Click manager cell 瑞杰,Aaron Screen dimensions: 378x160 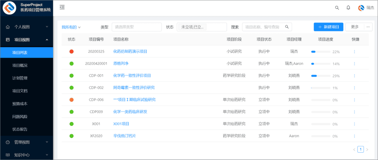294,64
